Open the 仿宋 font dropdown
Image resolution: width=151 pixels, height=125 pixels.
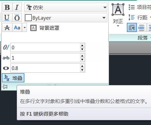pyautogui.click(x=66, y=7)
